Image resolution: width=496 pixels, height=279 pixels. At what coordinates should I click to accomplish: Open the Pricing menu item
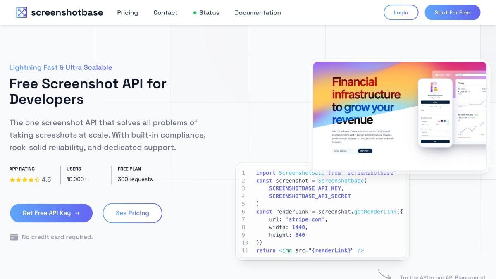pyautogui.click(x=127, y=12)
